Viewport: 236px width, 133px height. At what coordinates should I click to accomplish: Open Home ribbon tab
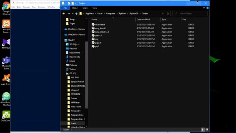(x=75, y=8)
